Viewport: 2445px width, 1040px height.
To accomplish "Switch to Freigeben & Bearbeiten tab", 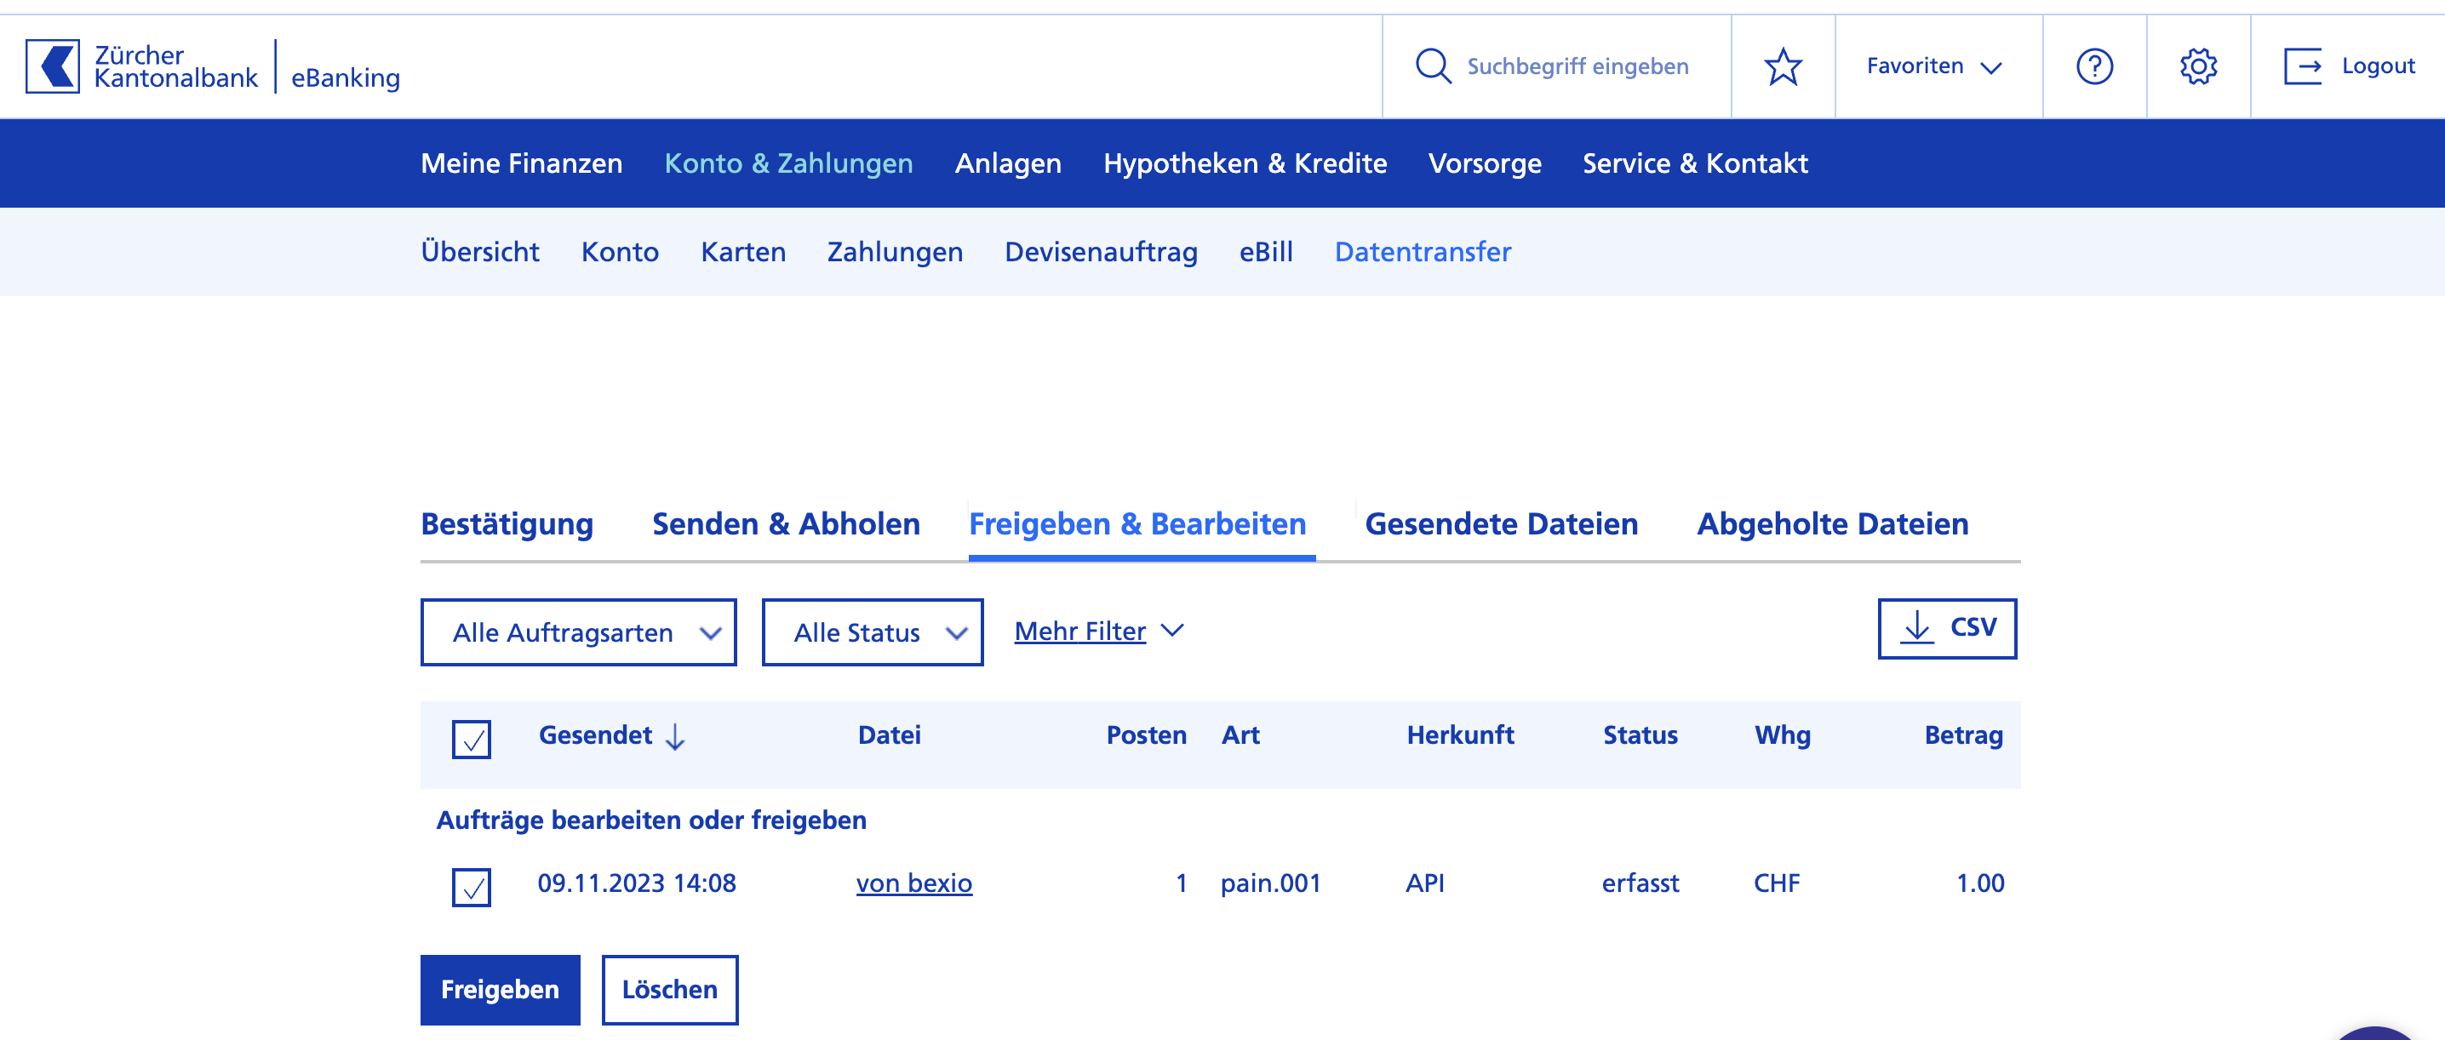I will click(x=1137, y=523).
